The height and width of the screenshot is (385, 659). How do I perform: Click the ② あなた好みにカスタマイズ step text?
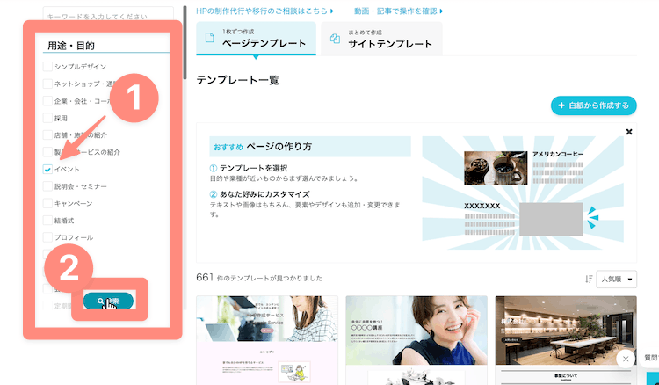click(259, 194)
